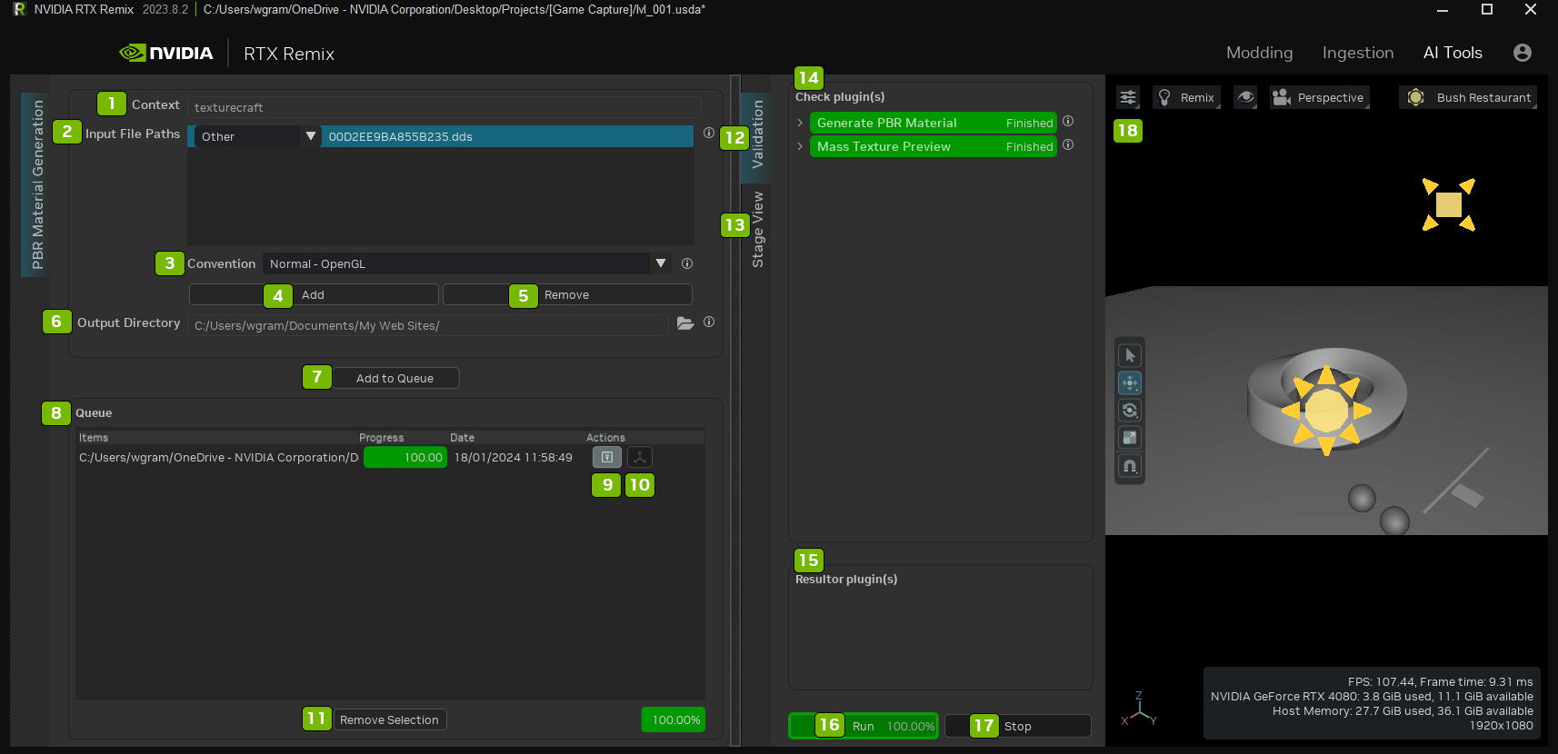1558x754 pixels.
Task: Click the 'Date' column header in Queue
Action: 462,437
